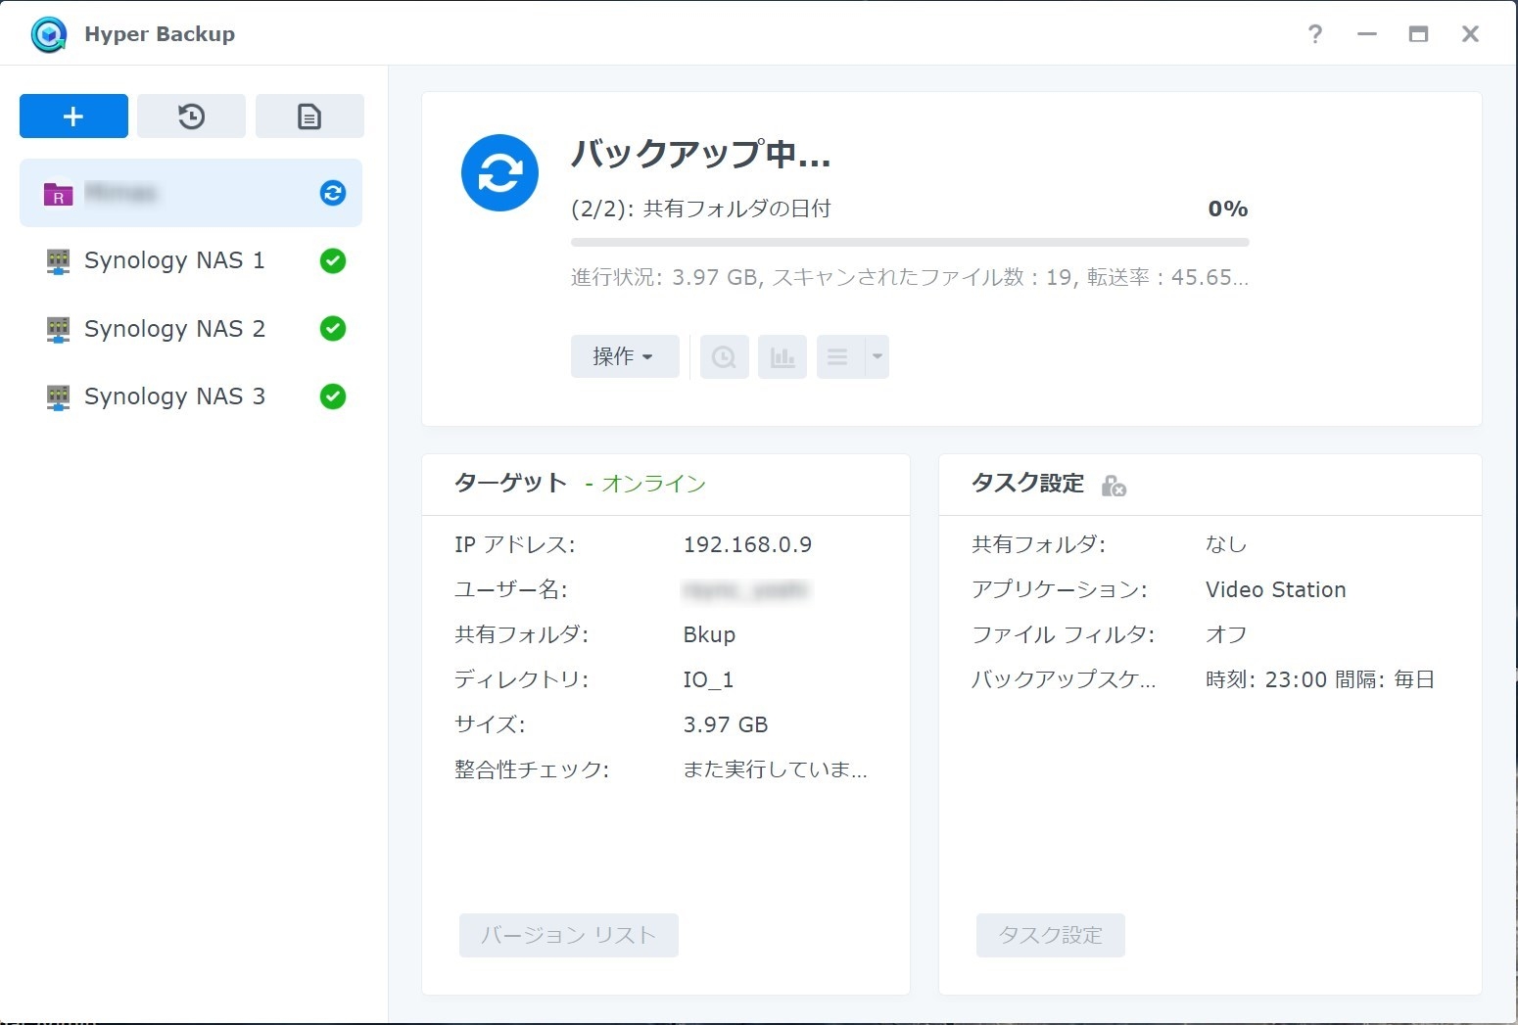Click the 192.168.0.9 IP address value
The width and height of the screenshot is (1518, 1025).
point(747,545)
